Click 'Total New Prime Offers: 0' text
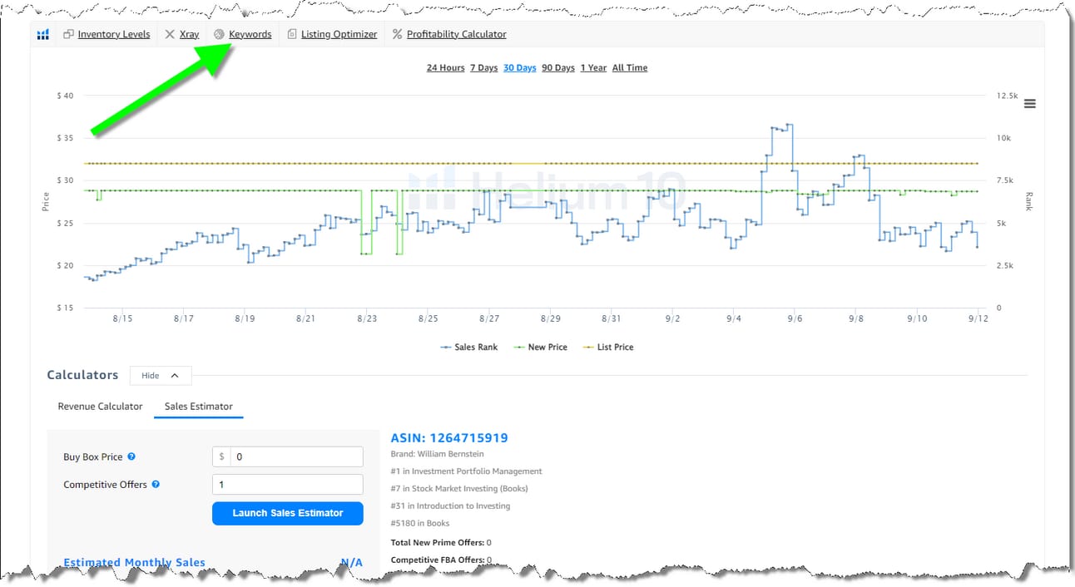 443,542
